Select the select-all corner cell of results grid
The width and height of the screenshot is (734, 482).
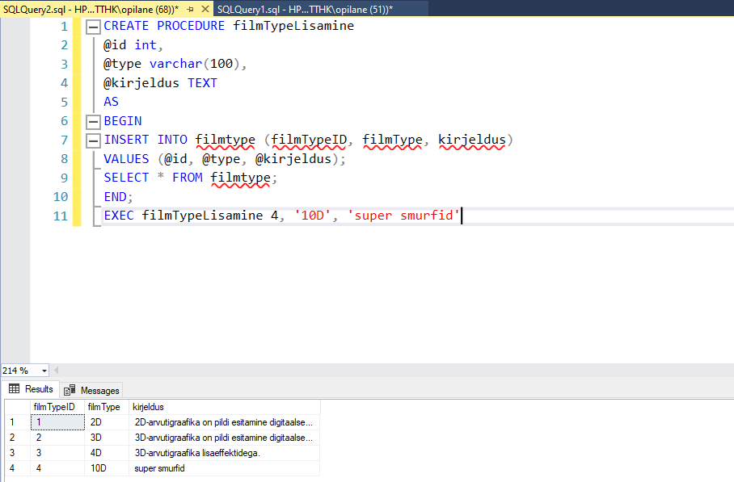[x=15, y=407]
